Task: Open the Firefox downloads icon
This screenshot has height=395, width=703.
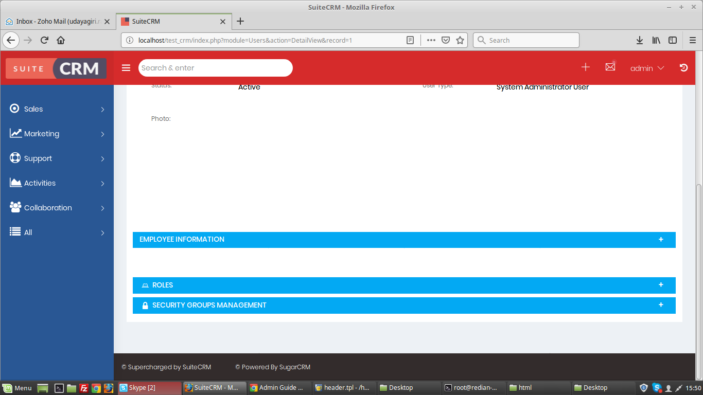Action: tap(640, 40)
